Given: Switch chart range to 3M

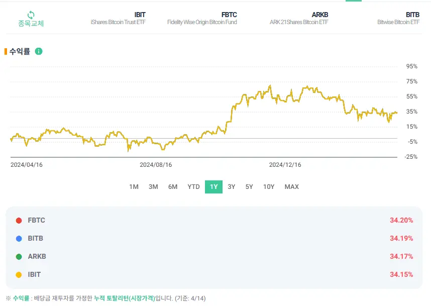Looking at the screenshot, I should coord(153,187).
